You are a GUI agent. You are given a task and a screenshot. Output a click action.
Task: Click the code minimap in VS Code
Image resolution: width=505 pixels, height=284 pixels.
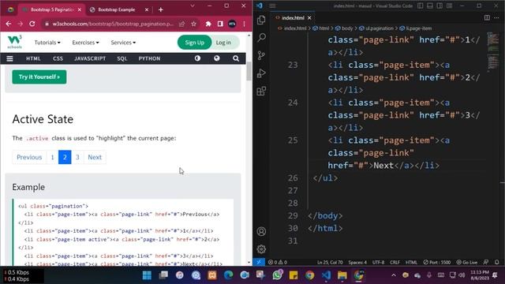click(492, 51)
